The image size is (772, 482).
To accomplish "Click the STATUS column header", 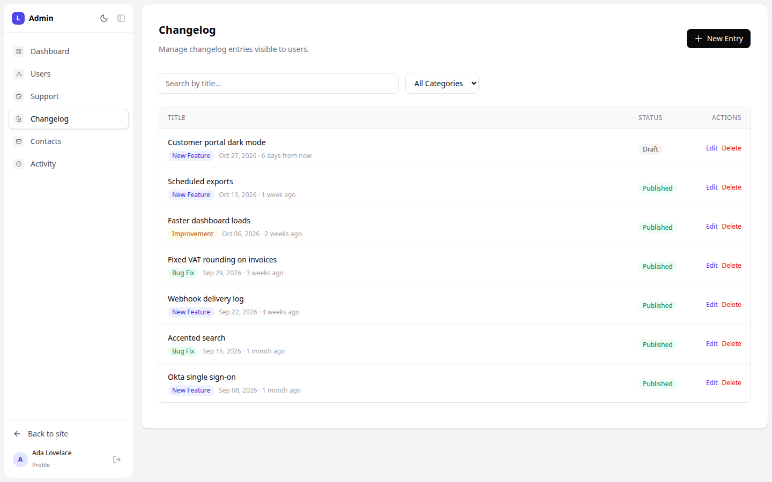I will [650, 118].
